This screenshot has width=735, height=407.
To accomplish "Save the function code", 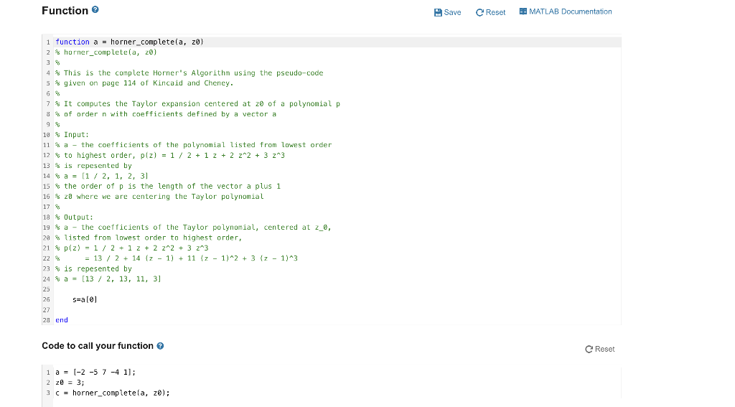I will tap(448, 13).
